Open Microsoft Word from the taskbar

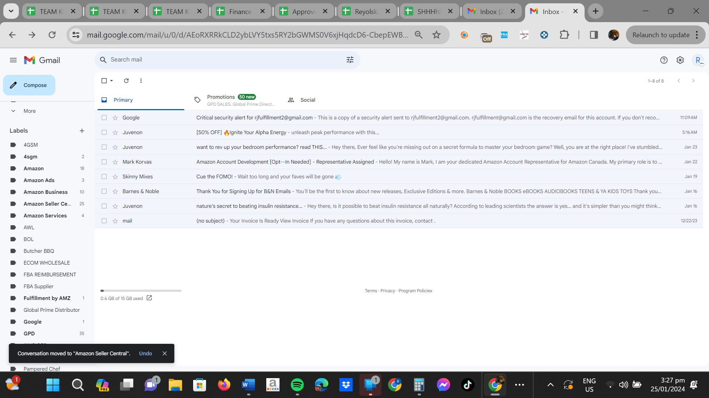[x=249, y=385]
